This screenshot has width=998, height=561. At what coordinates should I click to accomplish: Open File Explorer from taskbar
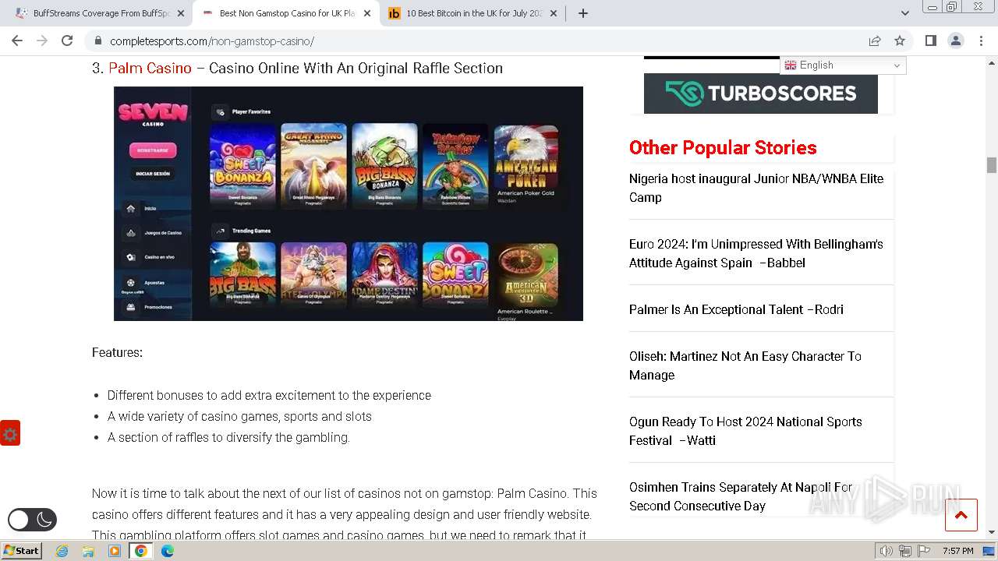[x=88, y=551]
